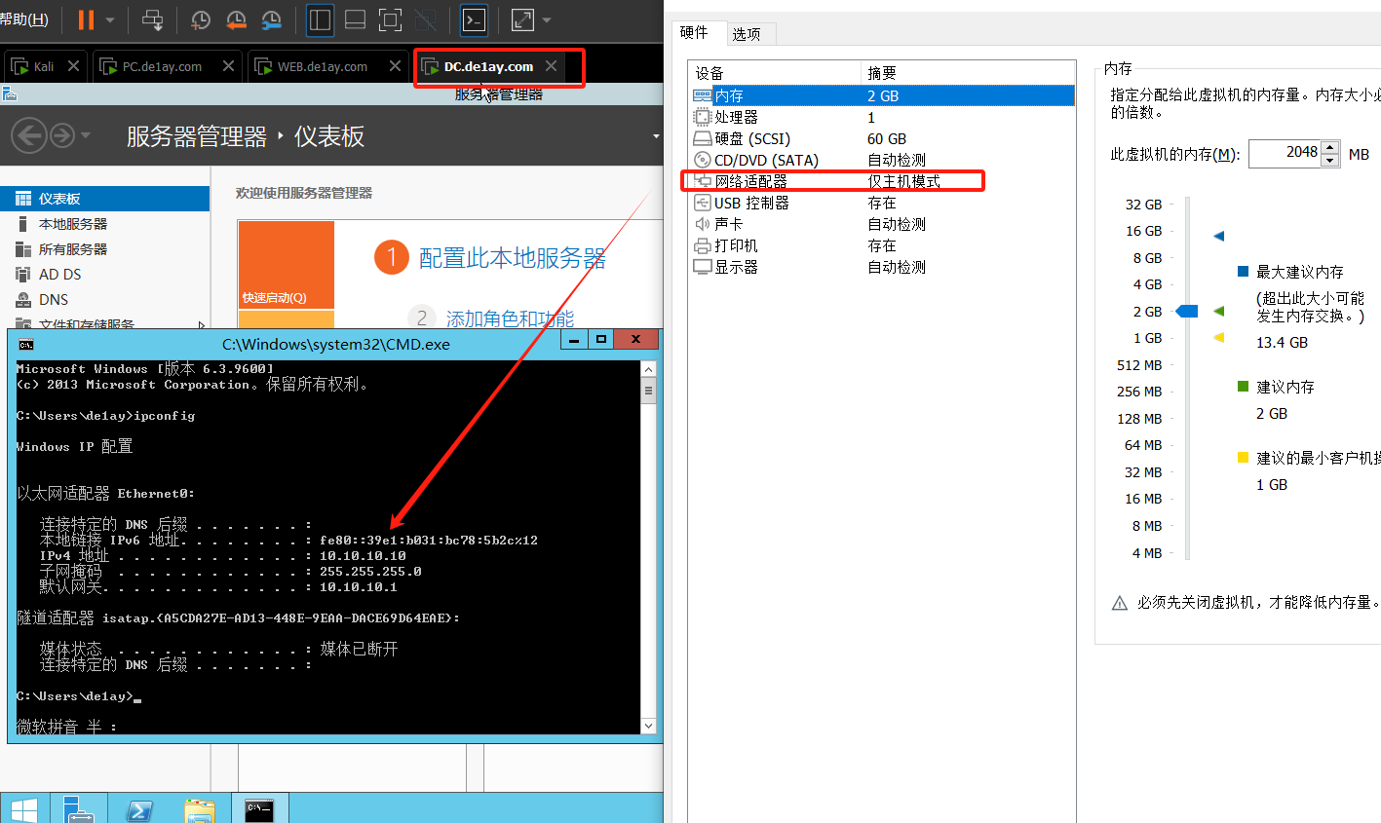Select the 处理器 device row
This screenshot has width=1381, height=823.
tap(883, 117)
